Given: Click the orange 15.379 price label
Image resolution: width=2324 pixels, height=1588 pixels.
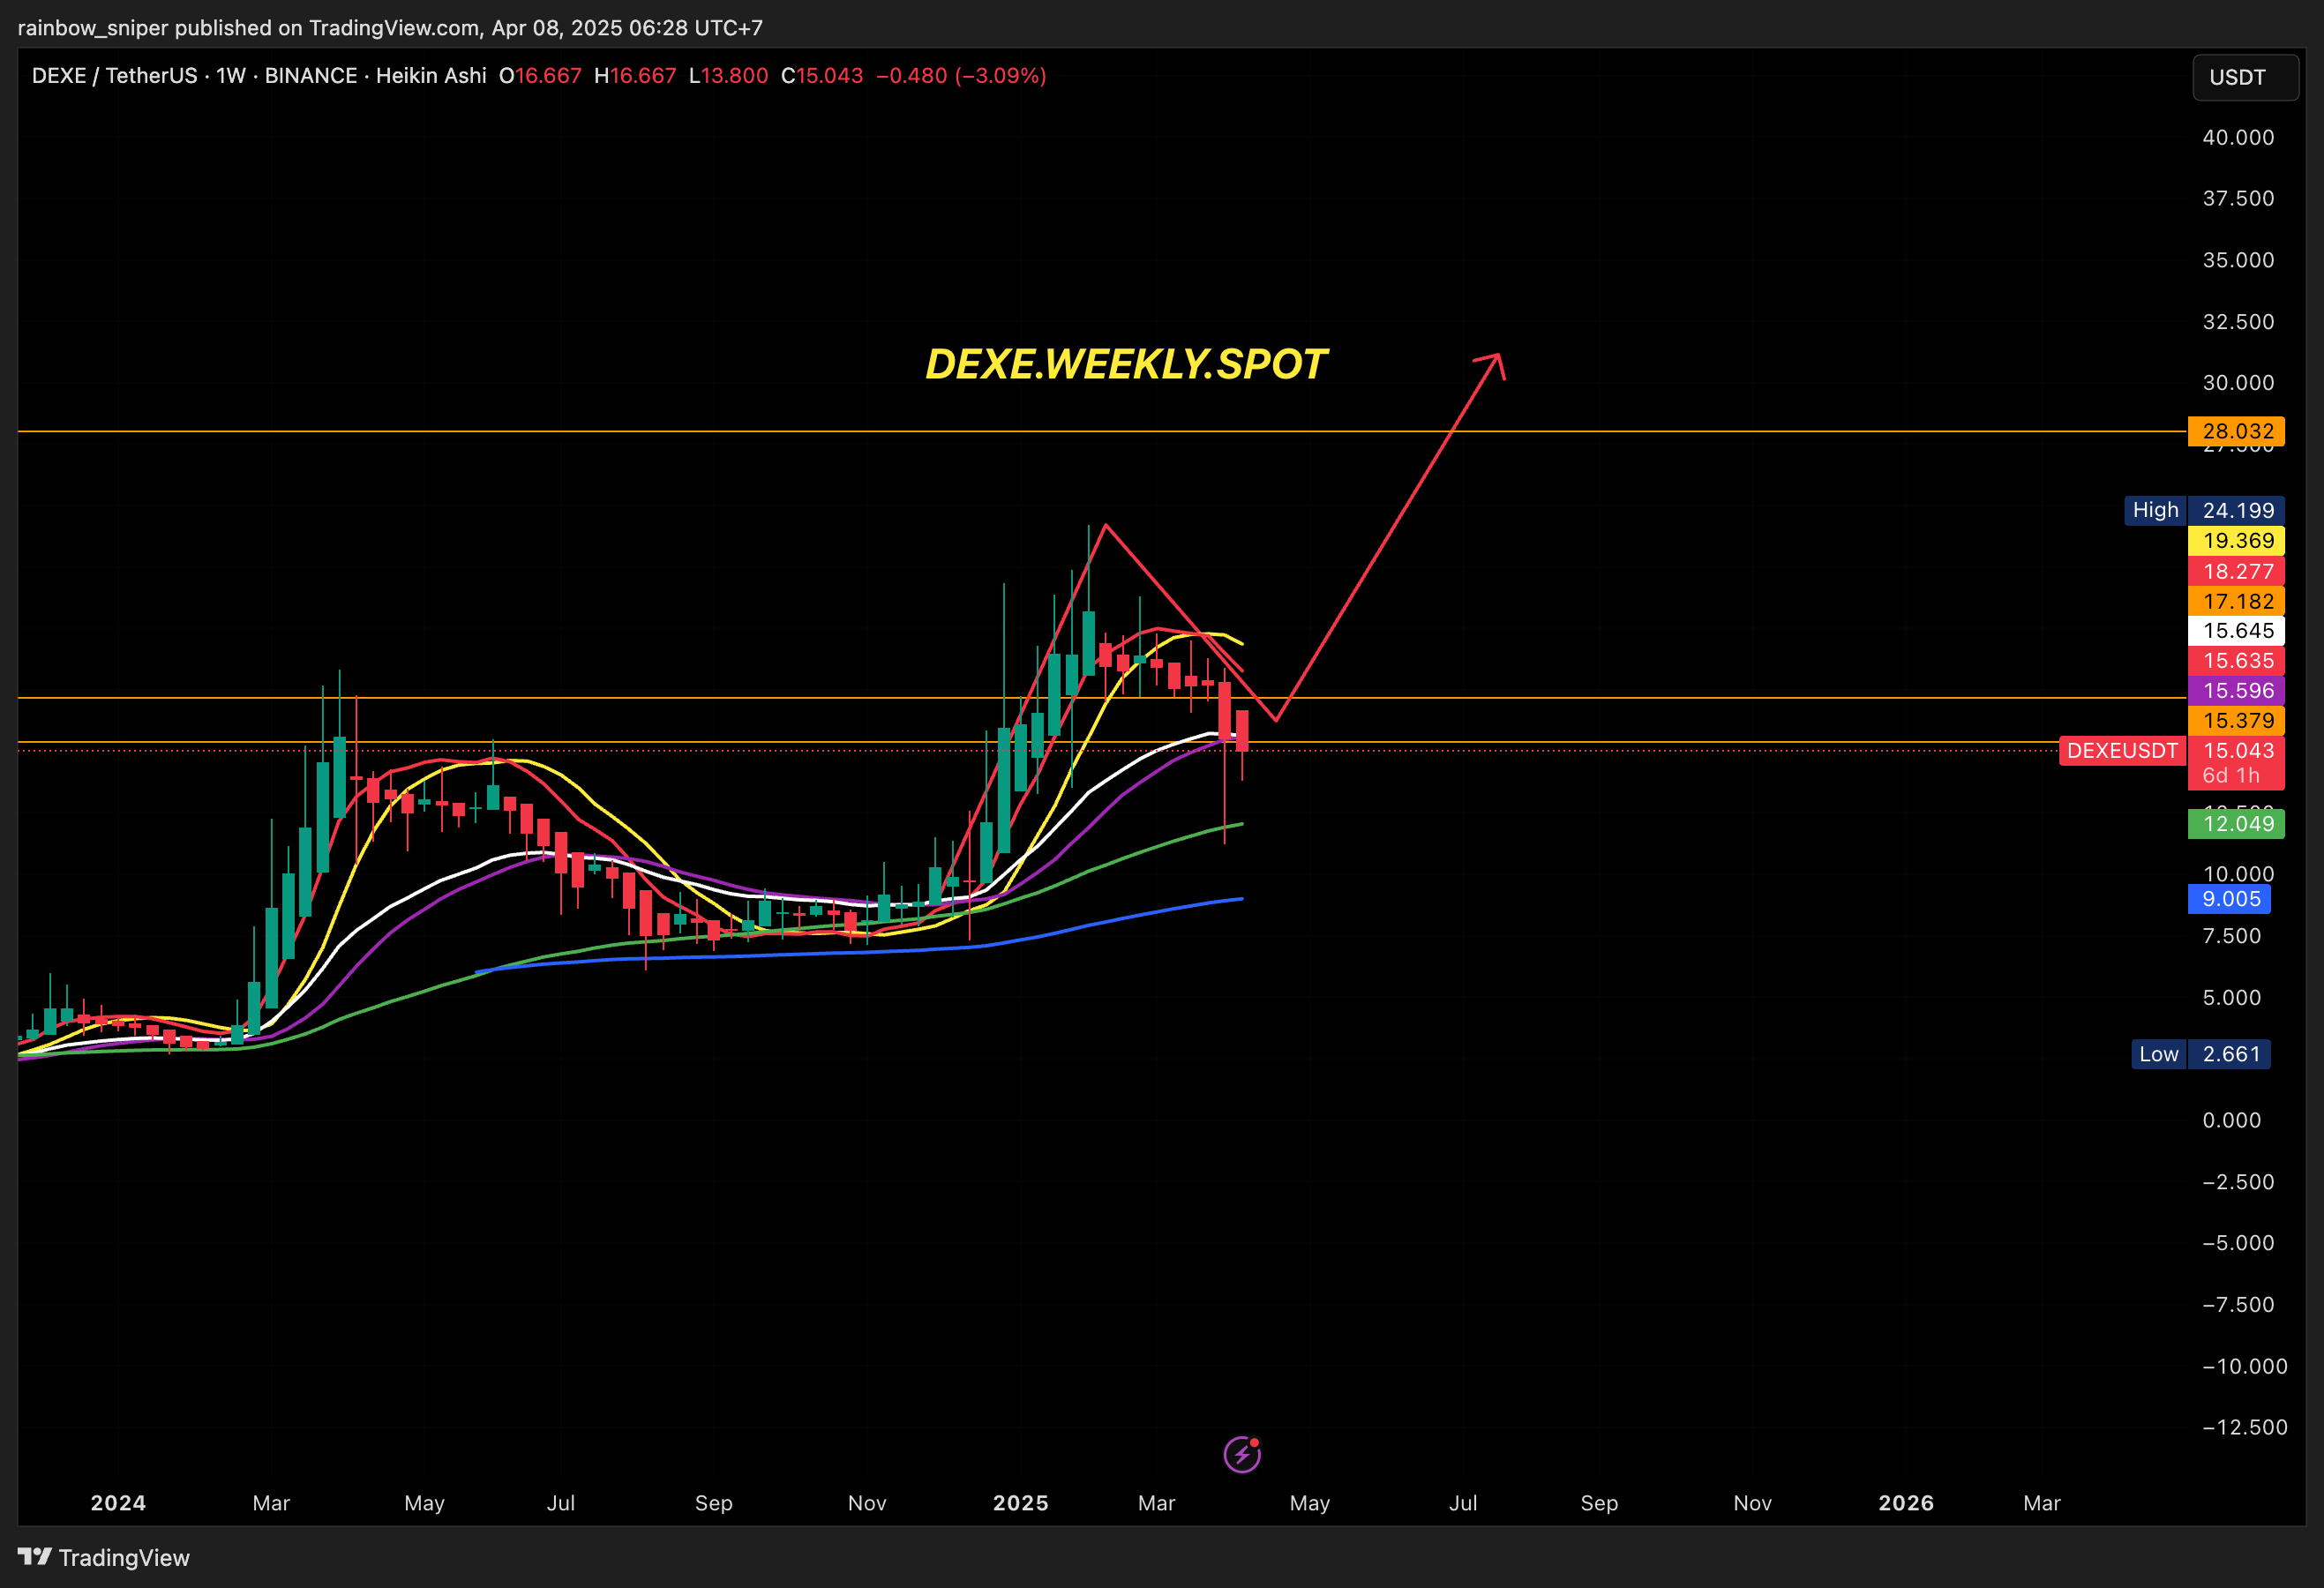Looking at the screenshot, I should [2236, 720].
